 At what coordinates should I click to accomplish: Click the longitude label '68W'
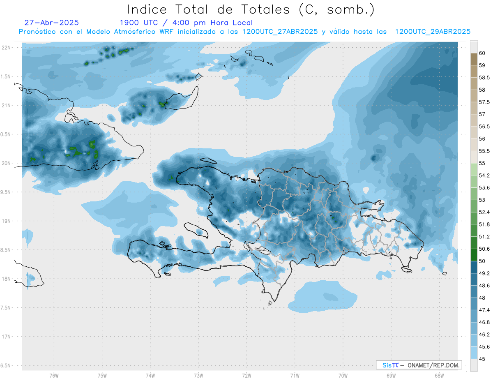439,375
